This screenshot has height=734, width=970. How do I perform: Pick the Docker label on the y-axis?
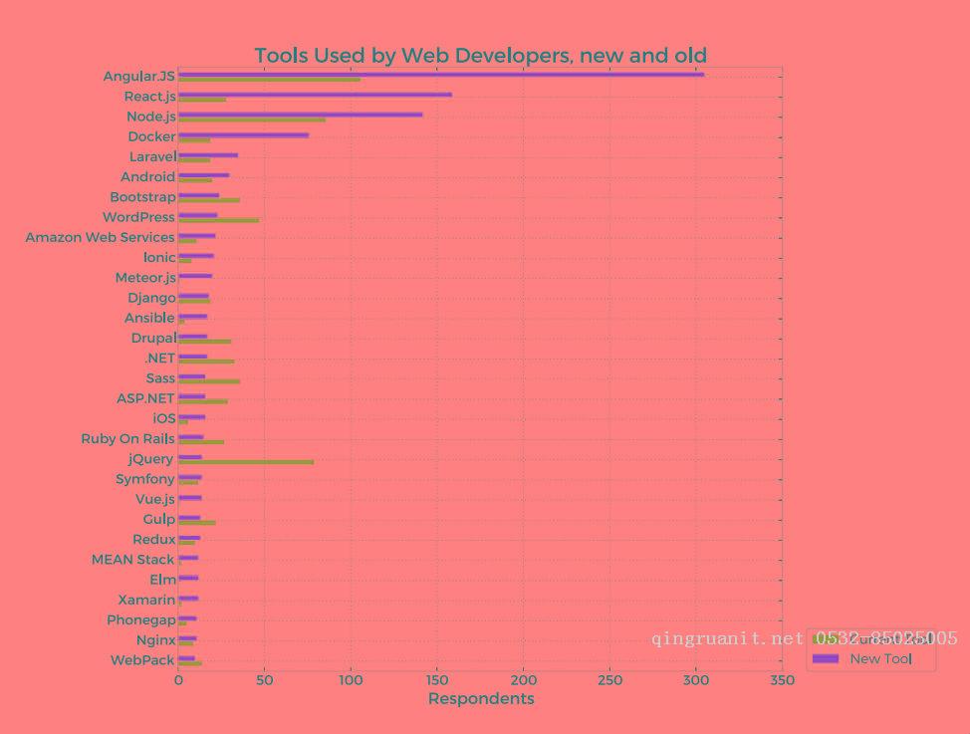point(151,136)
